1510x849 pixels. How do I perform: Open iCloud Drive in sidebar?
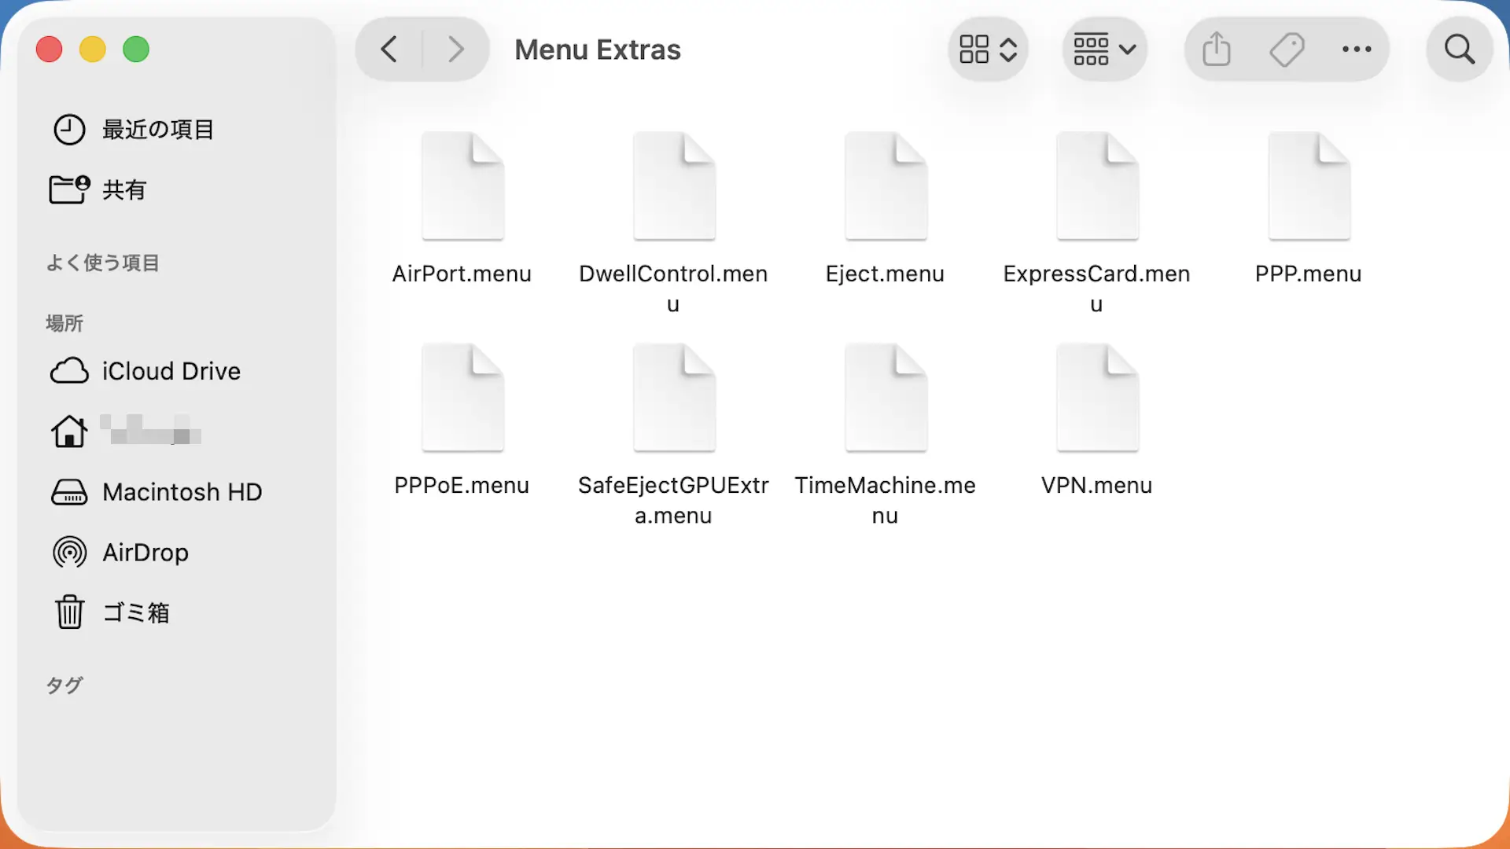(x=171, y=371)
